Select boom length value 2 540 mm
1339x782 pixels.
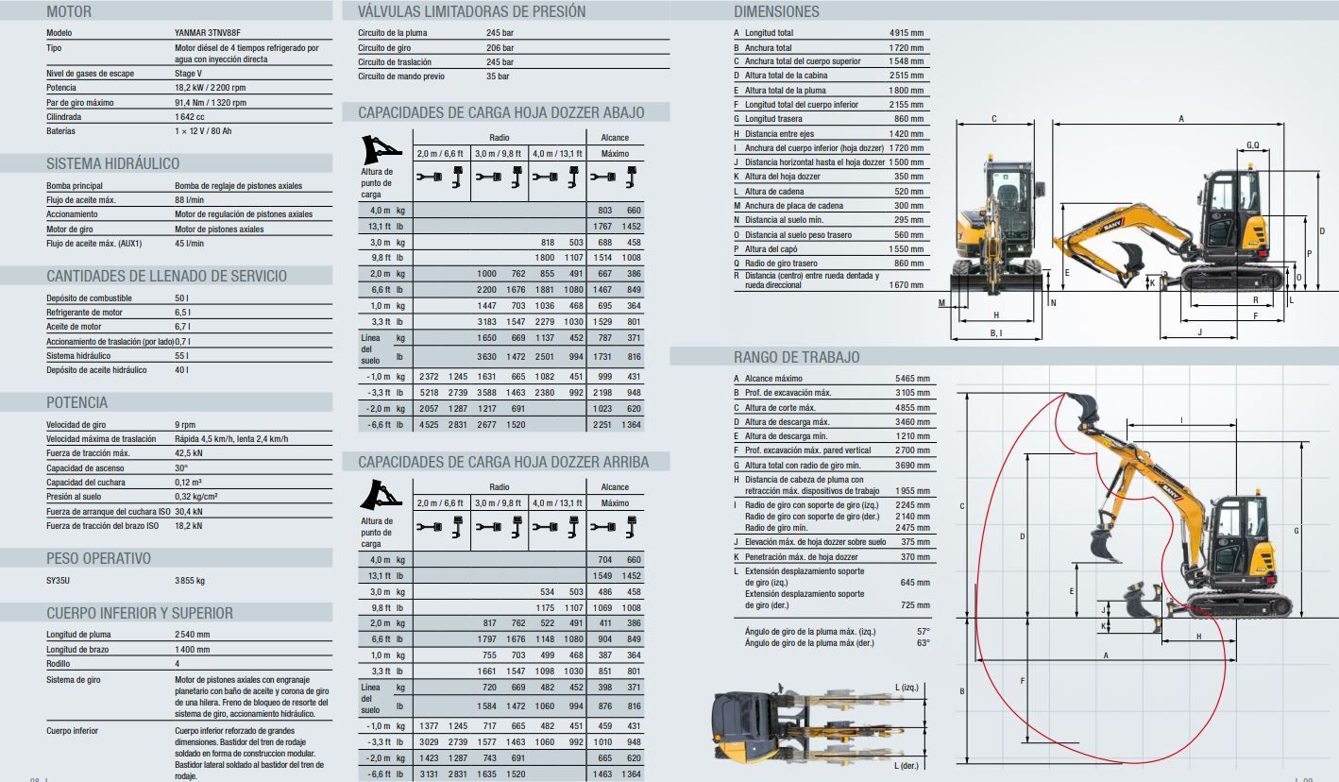click(193, 635)
